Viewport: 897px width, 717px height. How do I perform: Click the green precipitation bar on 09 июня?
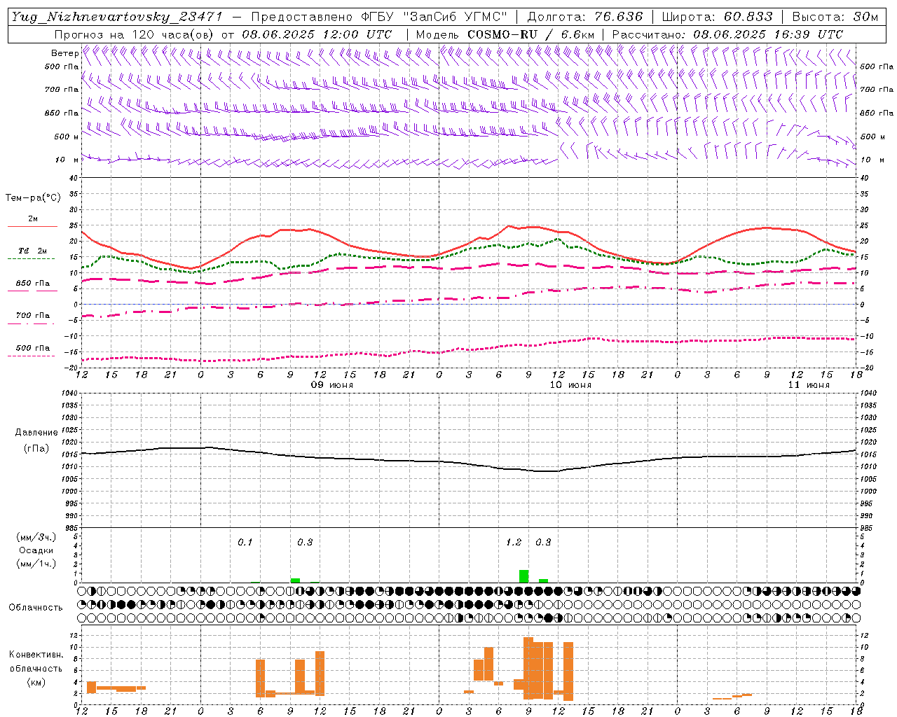tap(295, 580)
